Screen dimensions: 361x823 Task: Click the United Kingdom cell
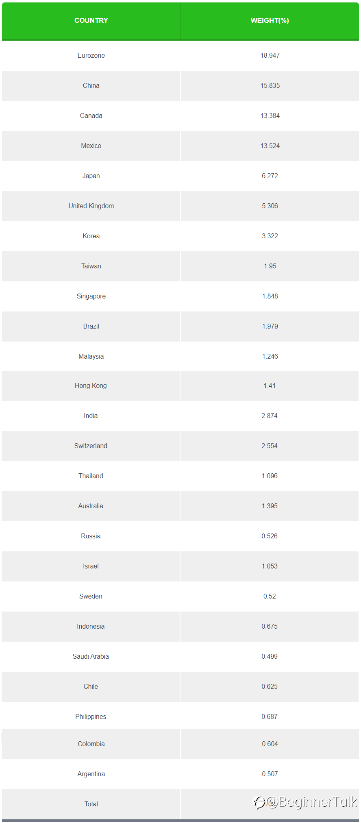coord(91,206)
